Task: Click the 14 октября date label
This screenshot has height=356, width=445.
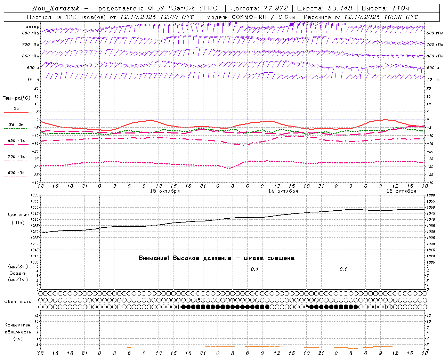Action: click(283, 191)
